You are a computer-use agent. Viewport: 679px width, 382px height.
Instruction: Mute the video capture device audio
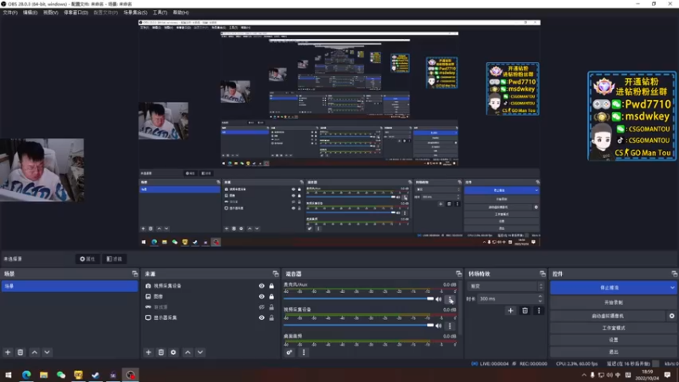[x=439, y=325]
